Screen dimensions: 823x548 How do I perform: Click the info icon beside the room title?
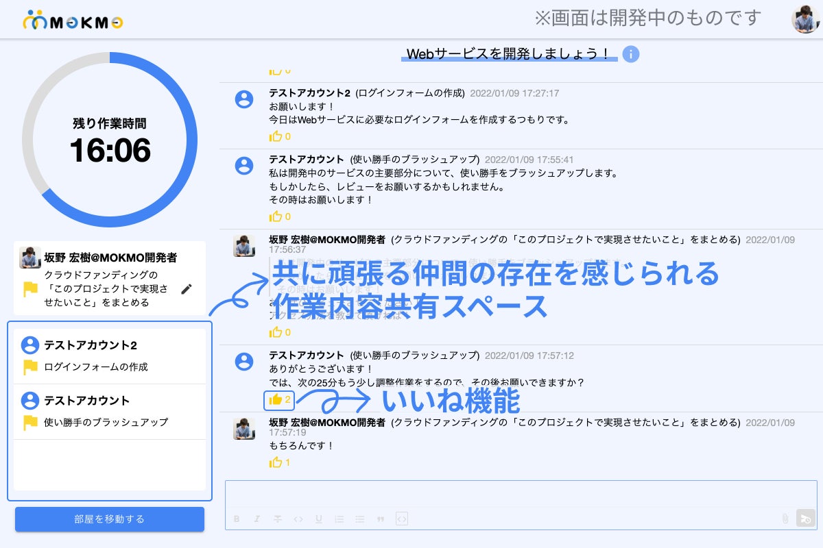pos(630,54)
